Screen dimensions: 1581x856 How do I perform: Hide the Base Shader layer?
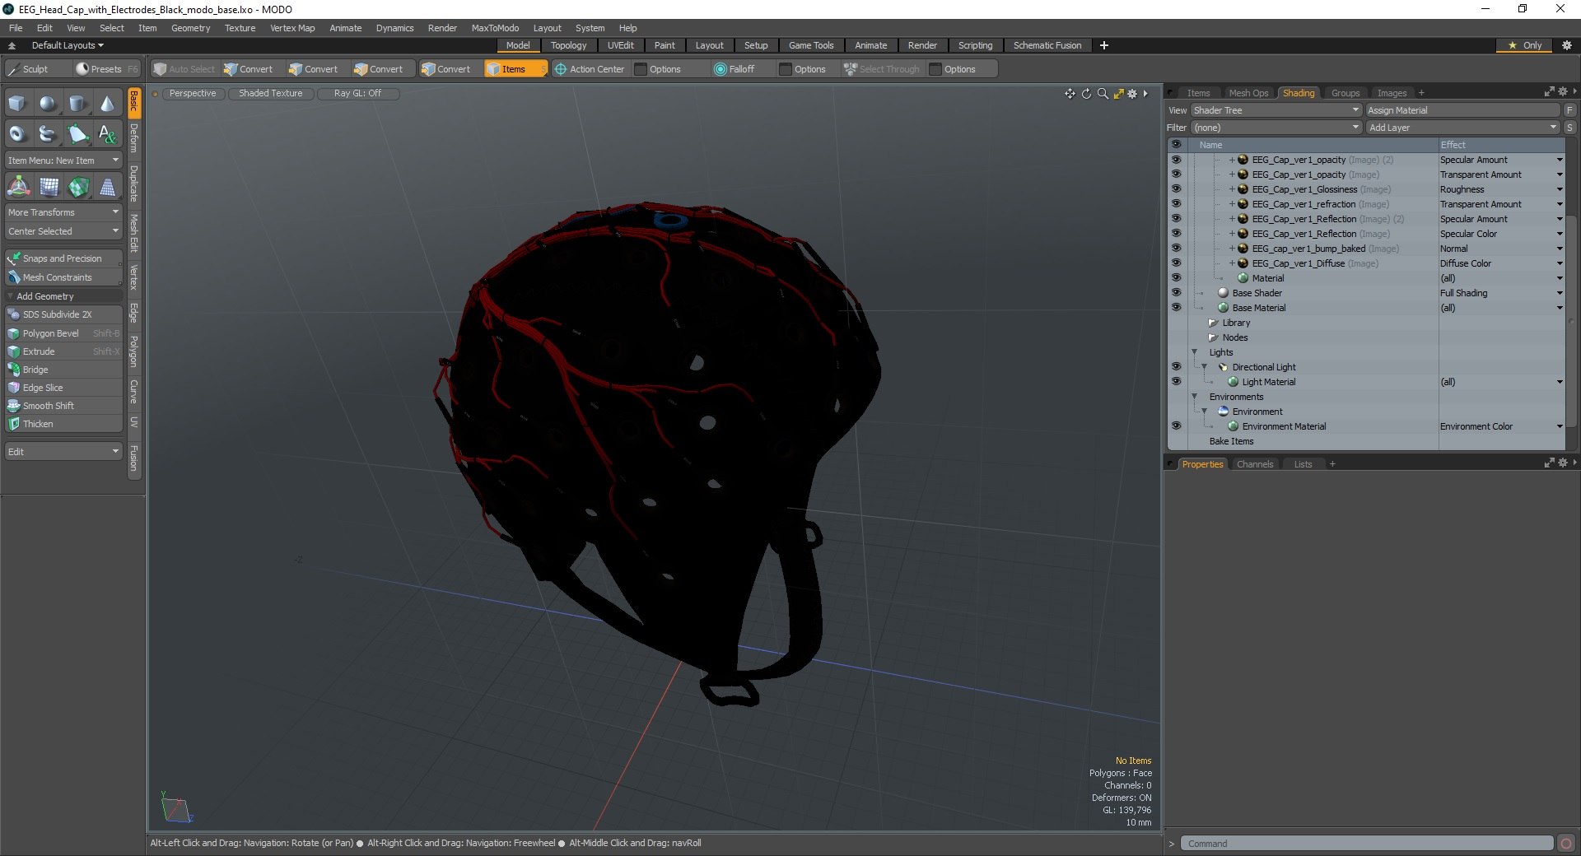pyautogui.click(x=1176, y=293)
